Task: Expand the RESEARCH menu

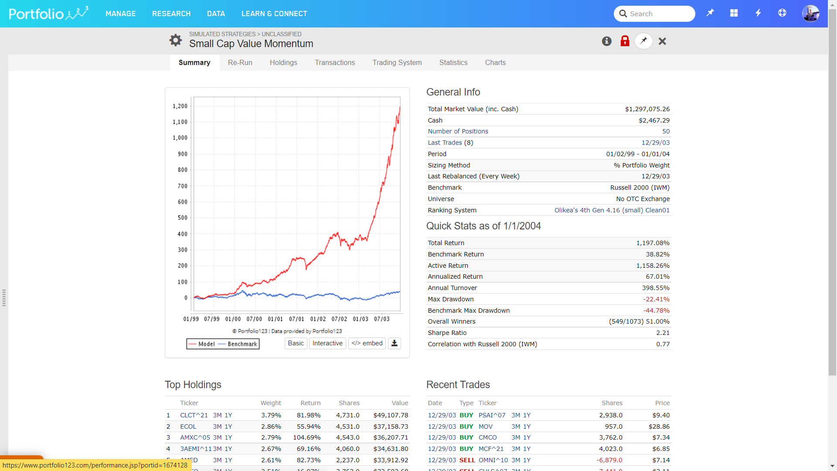Action: click(x=171, y=14)
